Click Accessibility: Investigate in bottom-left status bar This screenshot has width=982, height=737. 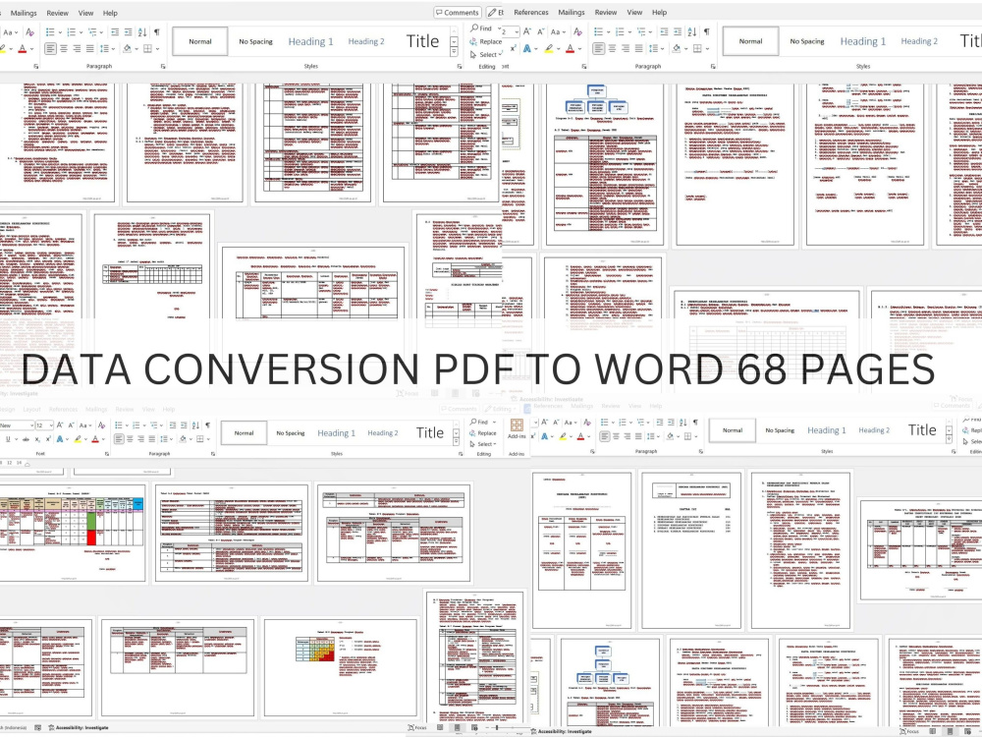point(78,727)
